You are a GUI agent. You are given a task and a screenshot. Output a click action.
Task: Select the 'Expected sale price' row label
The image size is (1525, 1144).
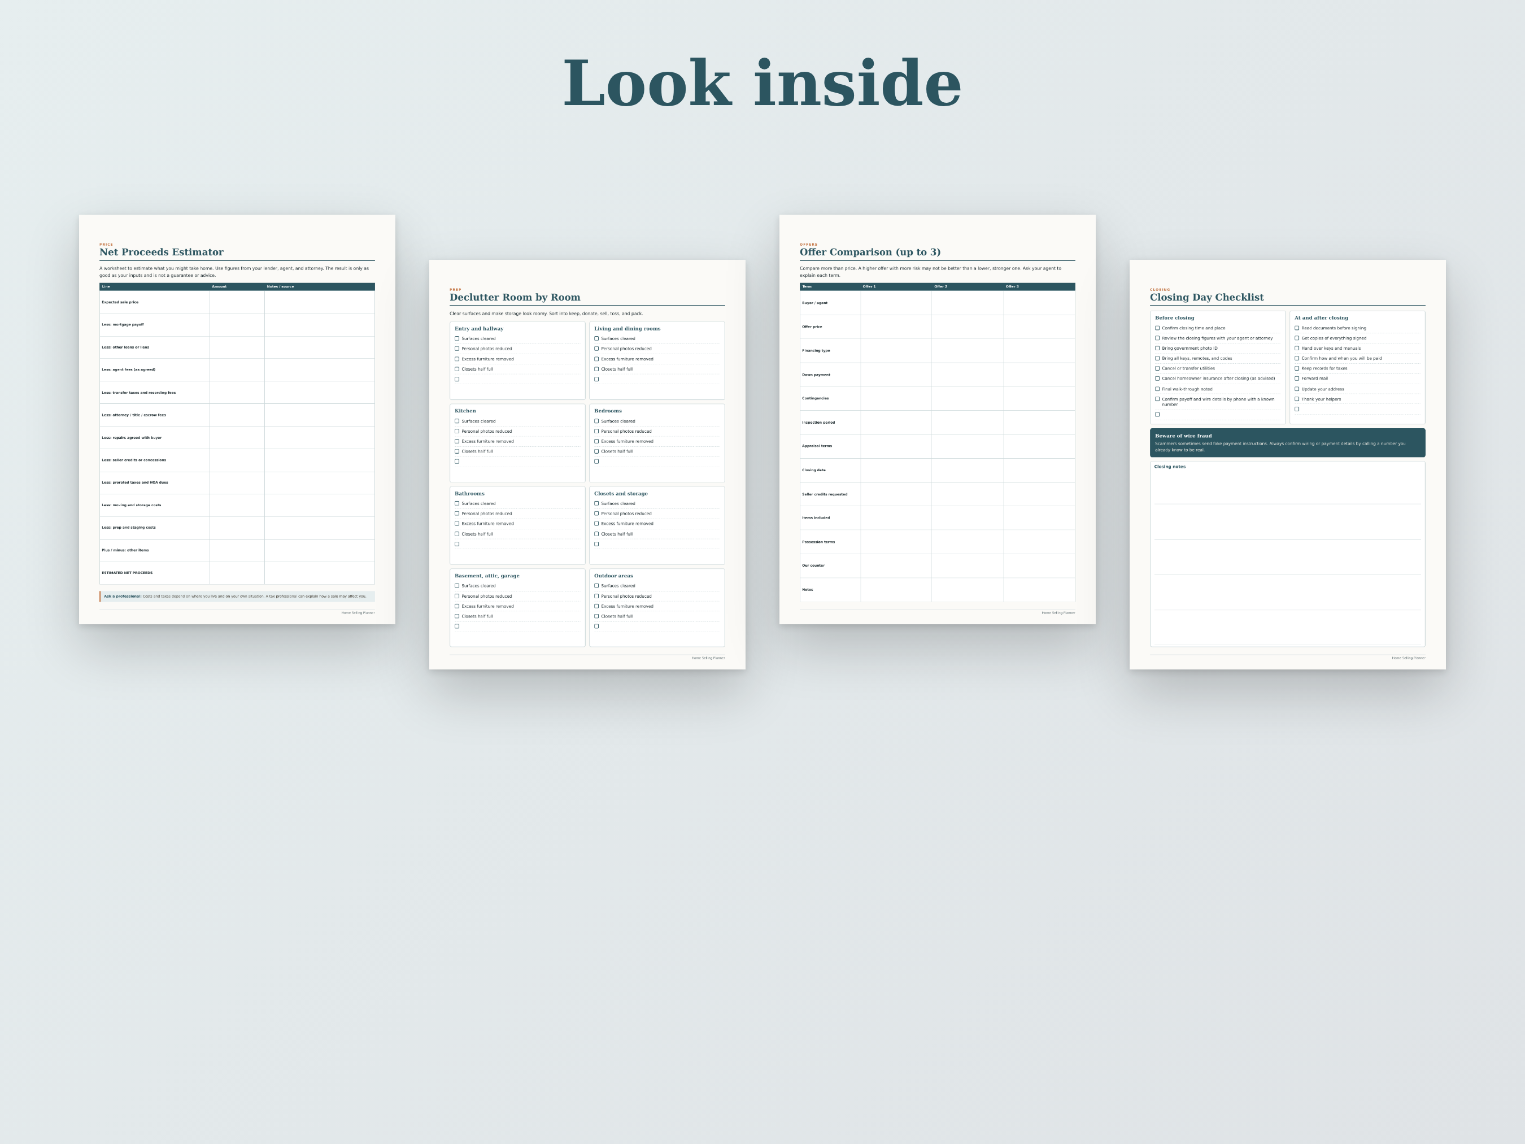pyautogui.click(x=120, y=302)
